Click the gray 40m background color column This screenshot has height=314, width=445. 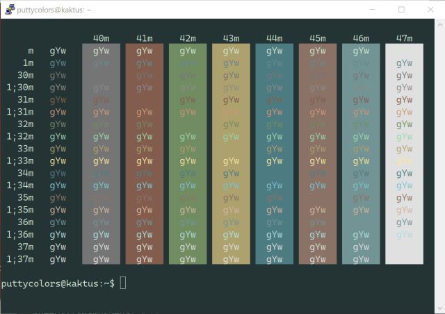[x=101, y=154]
